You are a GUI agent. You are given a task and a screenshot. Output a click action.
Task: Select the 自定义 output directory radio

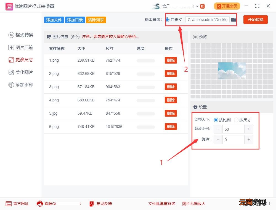coord(168,20)
